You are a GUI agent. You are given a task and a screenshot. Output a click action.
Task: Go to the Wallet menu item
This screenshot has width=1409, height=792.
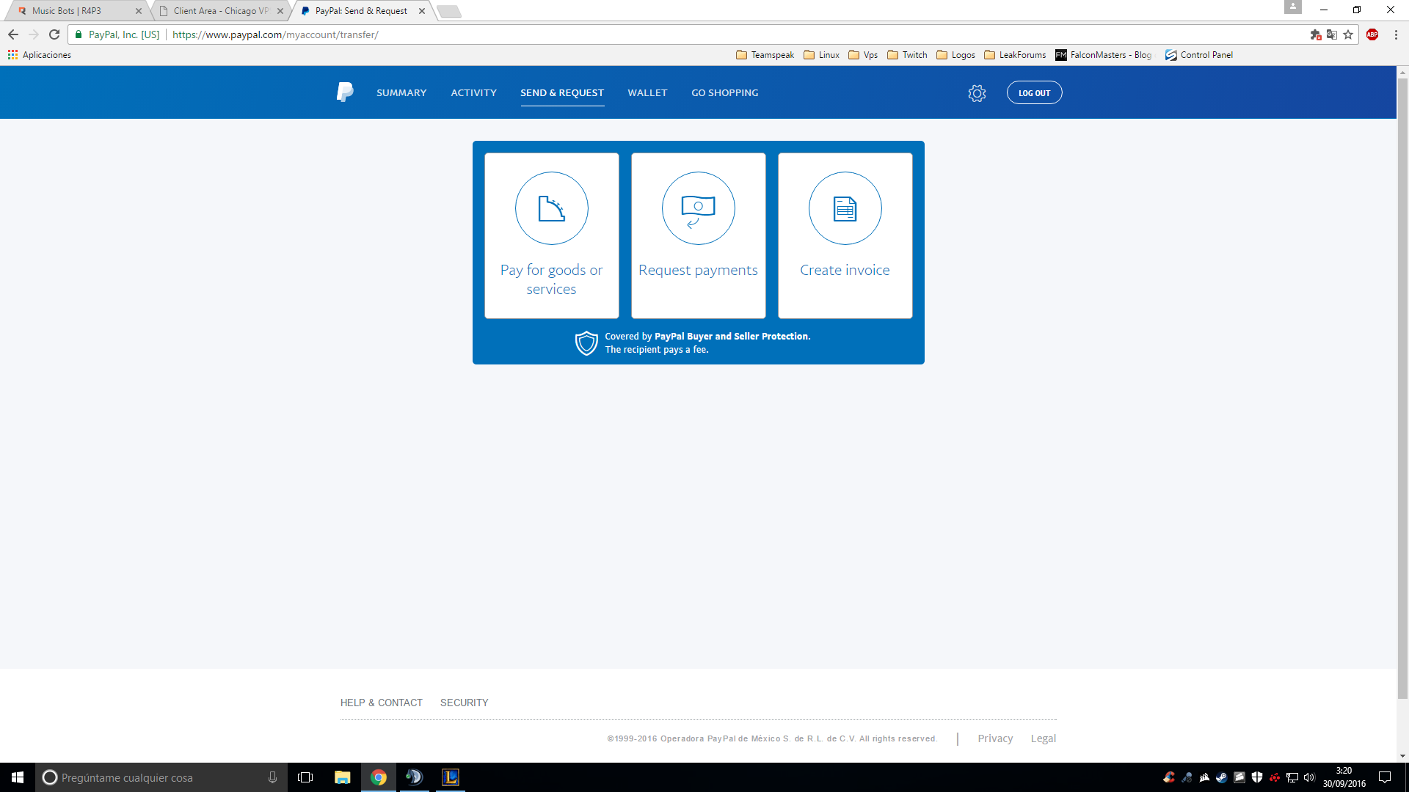click(x=647, y=93)
